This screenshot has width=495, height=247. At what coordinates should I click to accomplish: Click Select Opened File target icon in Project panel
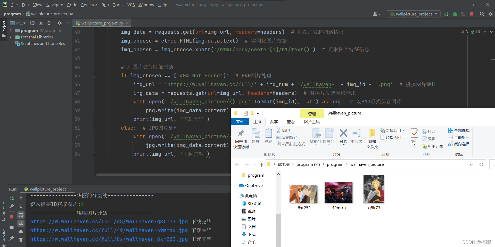tap(32, 23)
